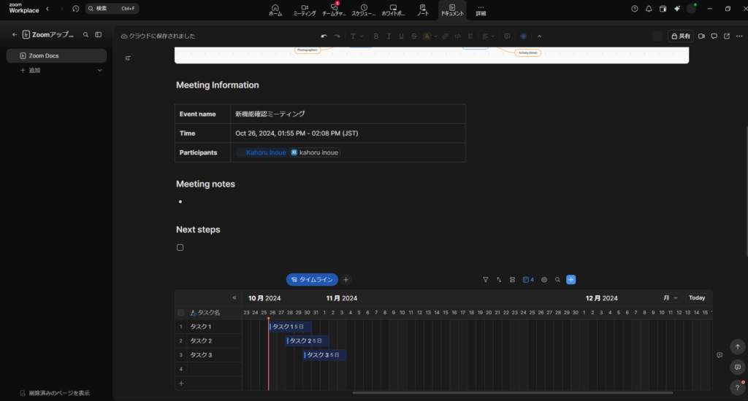Image resolution: width=748 pixels, height=401 pixels.
Task: Select the タイムライン view tab
Action: click(x=312, y=279)
